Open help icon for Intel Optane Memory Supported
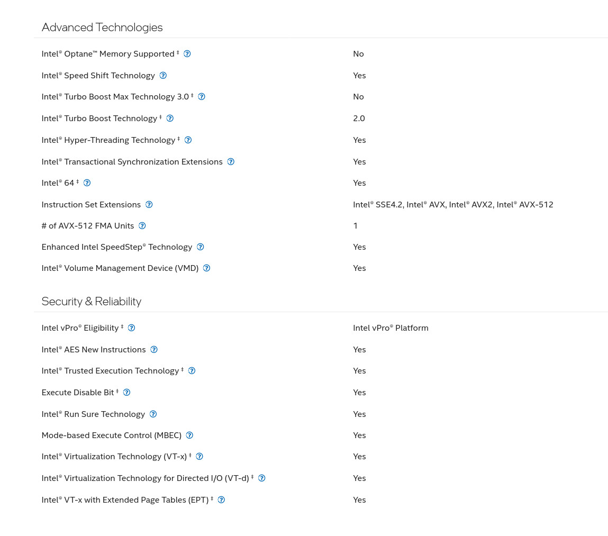608x536 pixels. point(187,54)
